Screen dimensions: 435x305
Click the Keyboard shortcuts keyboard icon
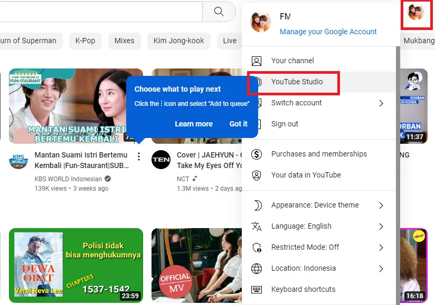tap(257, 290)
